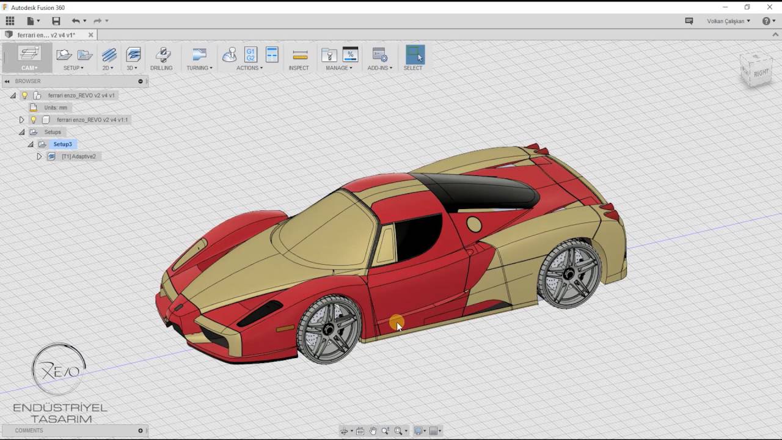782x440 pixels.
Task: Expand the Comments panel round button
Action: (141, 431)
